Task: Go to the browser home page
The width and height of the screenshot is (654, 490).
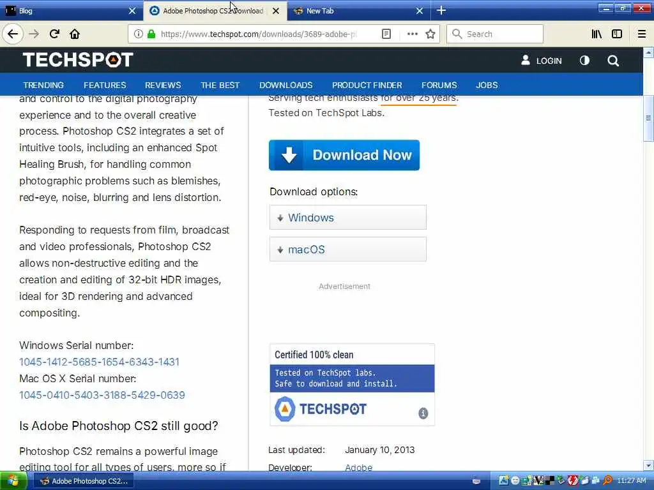Action: (75, 34)
